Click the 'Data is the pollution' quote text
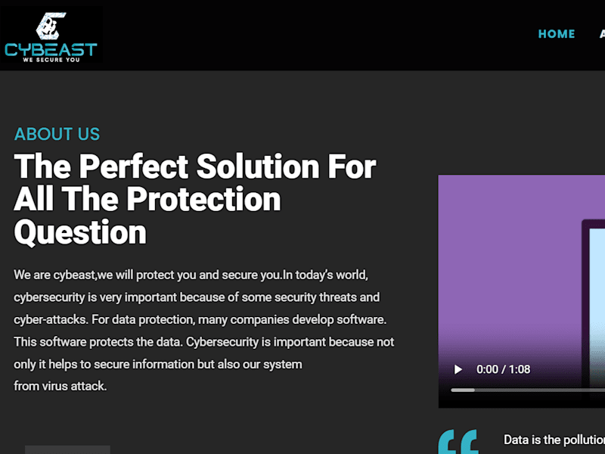605x454 pixels. [554, 440]
